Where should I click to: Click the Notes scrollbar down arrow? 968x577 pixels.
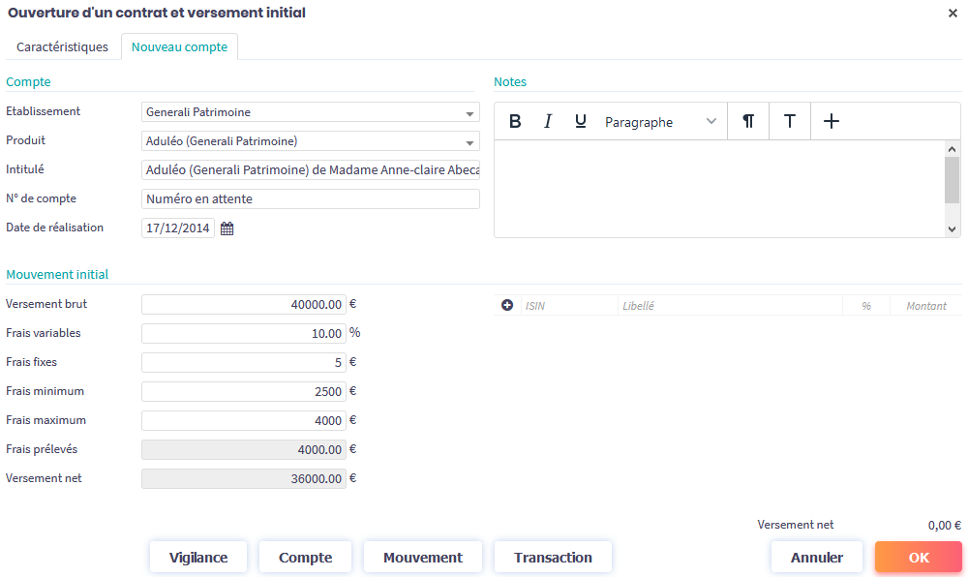click(x=953, y=229)
